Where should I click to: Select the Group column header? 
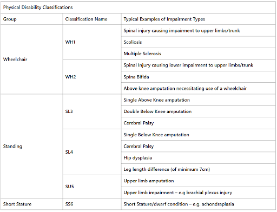[x=10, y=19]
